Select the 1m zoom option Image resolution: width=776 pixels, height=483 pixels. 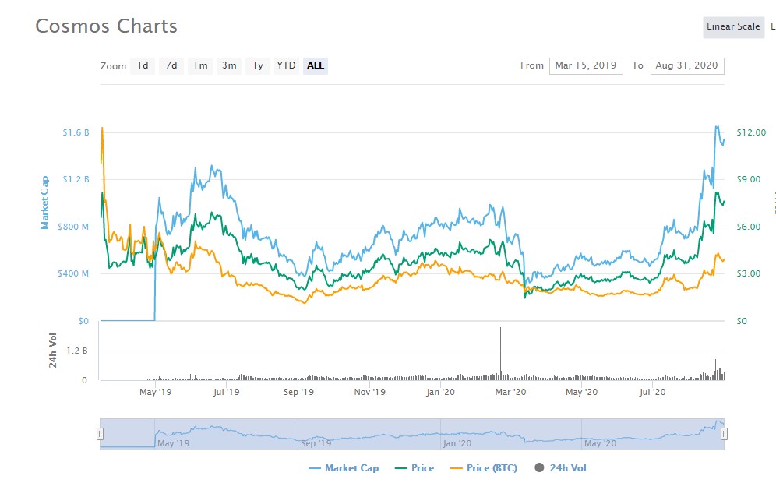200,65
